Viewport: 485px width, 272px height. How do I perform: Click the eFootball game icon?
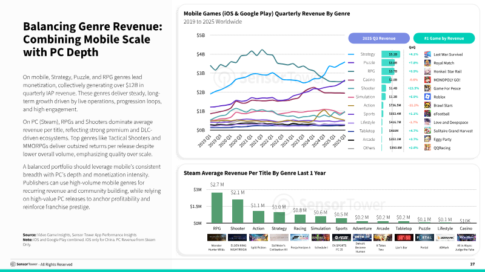click(x=427, y=114)
